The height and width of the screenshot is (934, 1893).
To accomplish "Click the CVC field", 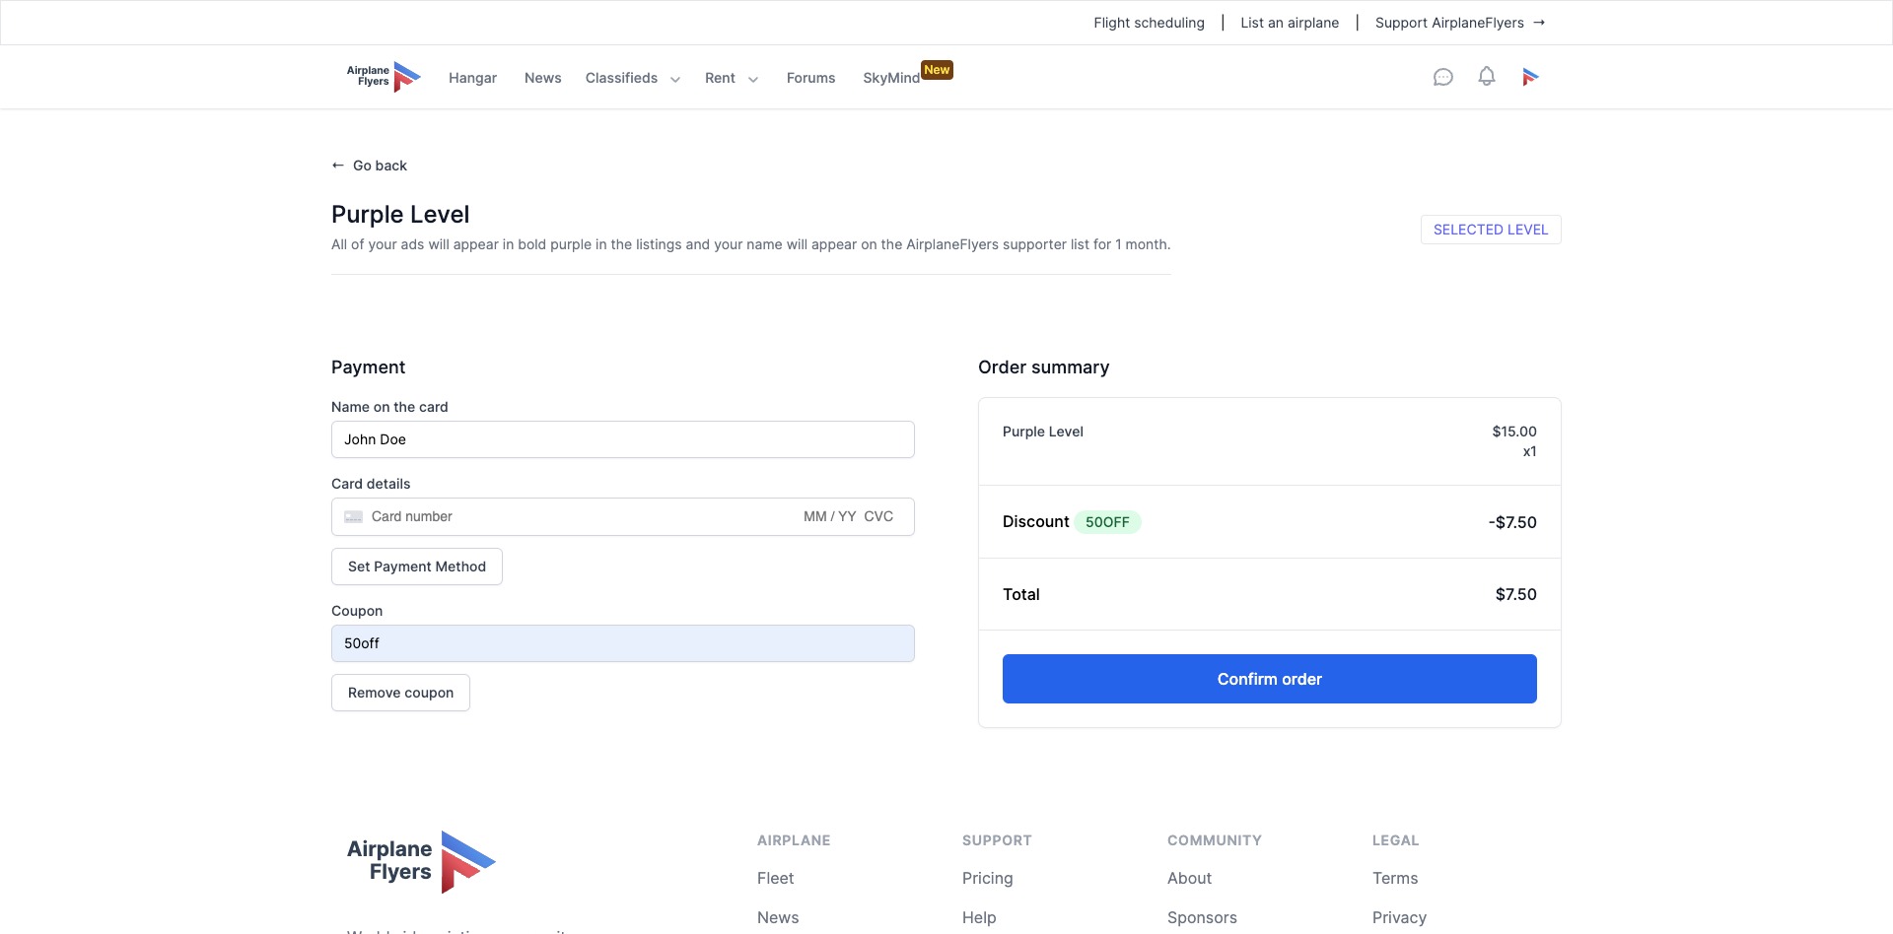I will point(878,516).
